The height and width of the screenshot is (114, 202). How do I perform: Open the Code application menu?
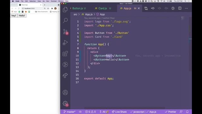pos(17,1)
